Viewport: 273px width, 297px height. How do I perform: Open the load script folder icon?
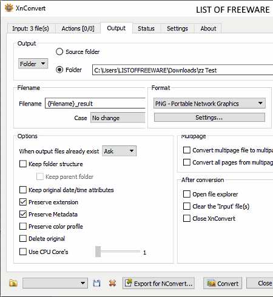point(13,283)
